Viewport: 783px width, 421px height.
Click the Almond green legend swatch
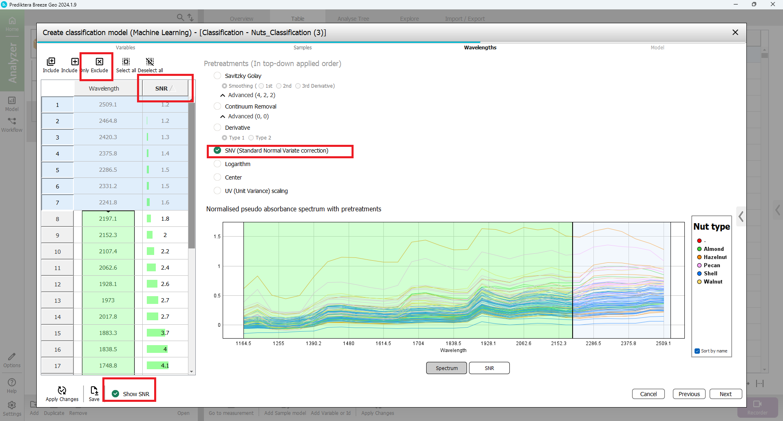tap(699, 249)
